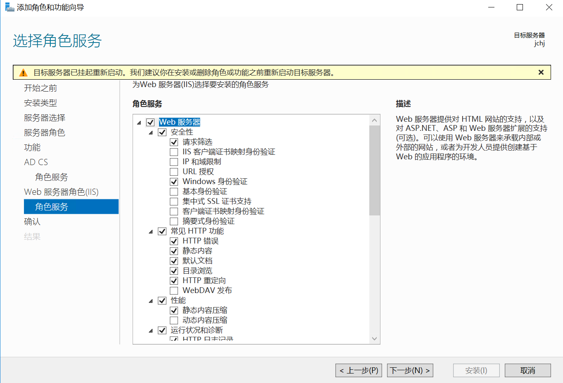The width and height of the screenshot is (563, 383).
Task: Click the target server name jchj
Action: coord(539,43)
